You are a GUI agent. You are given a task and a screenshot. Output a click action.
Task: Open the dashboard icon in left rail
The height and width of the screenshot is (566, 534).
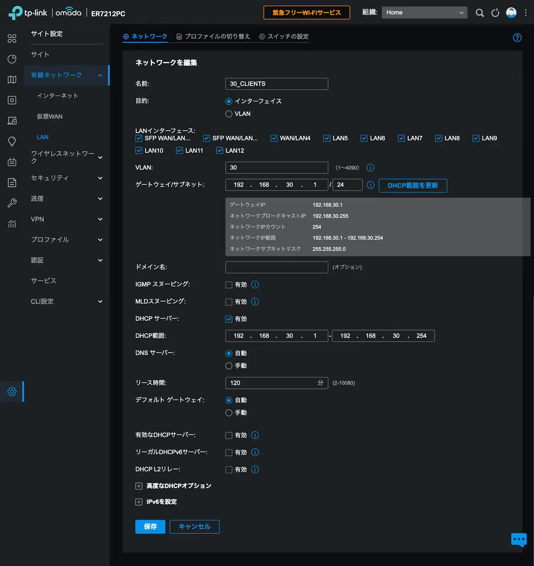12,38
